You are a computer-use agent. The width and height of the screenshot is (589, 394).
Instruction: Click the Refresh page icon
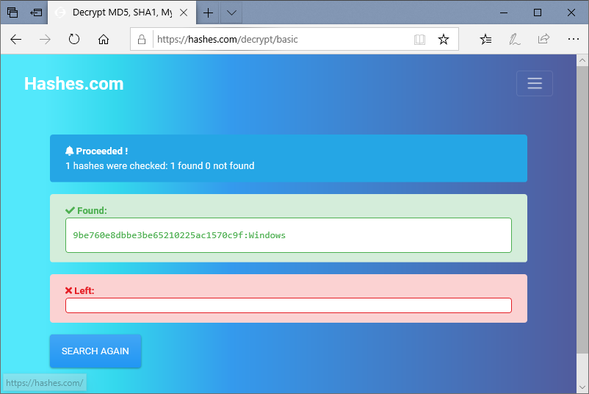coord(74,40)
